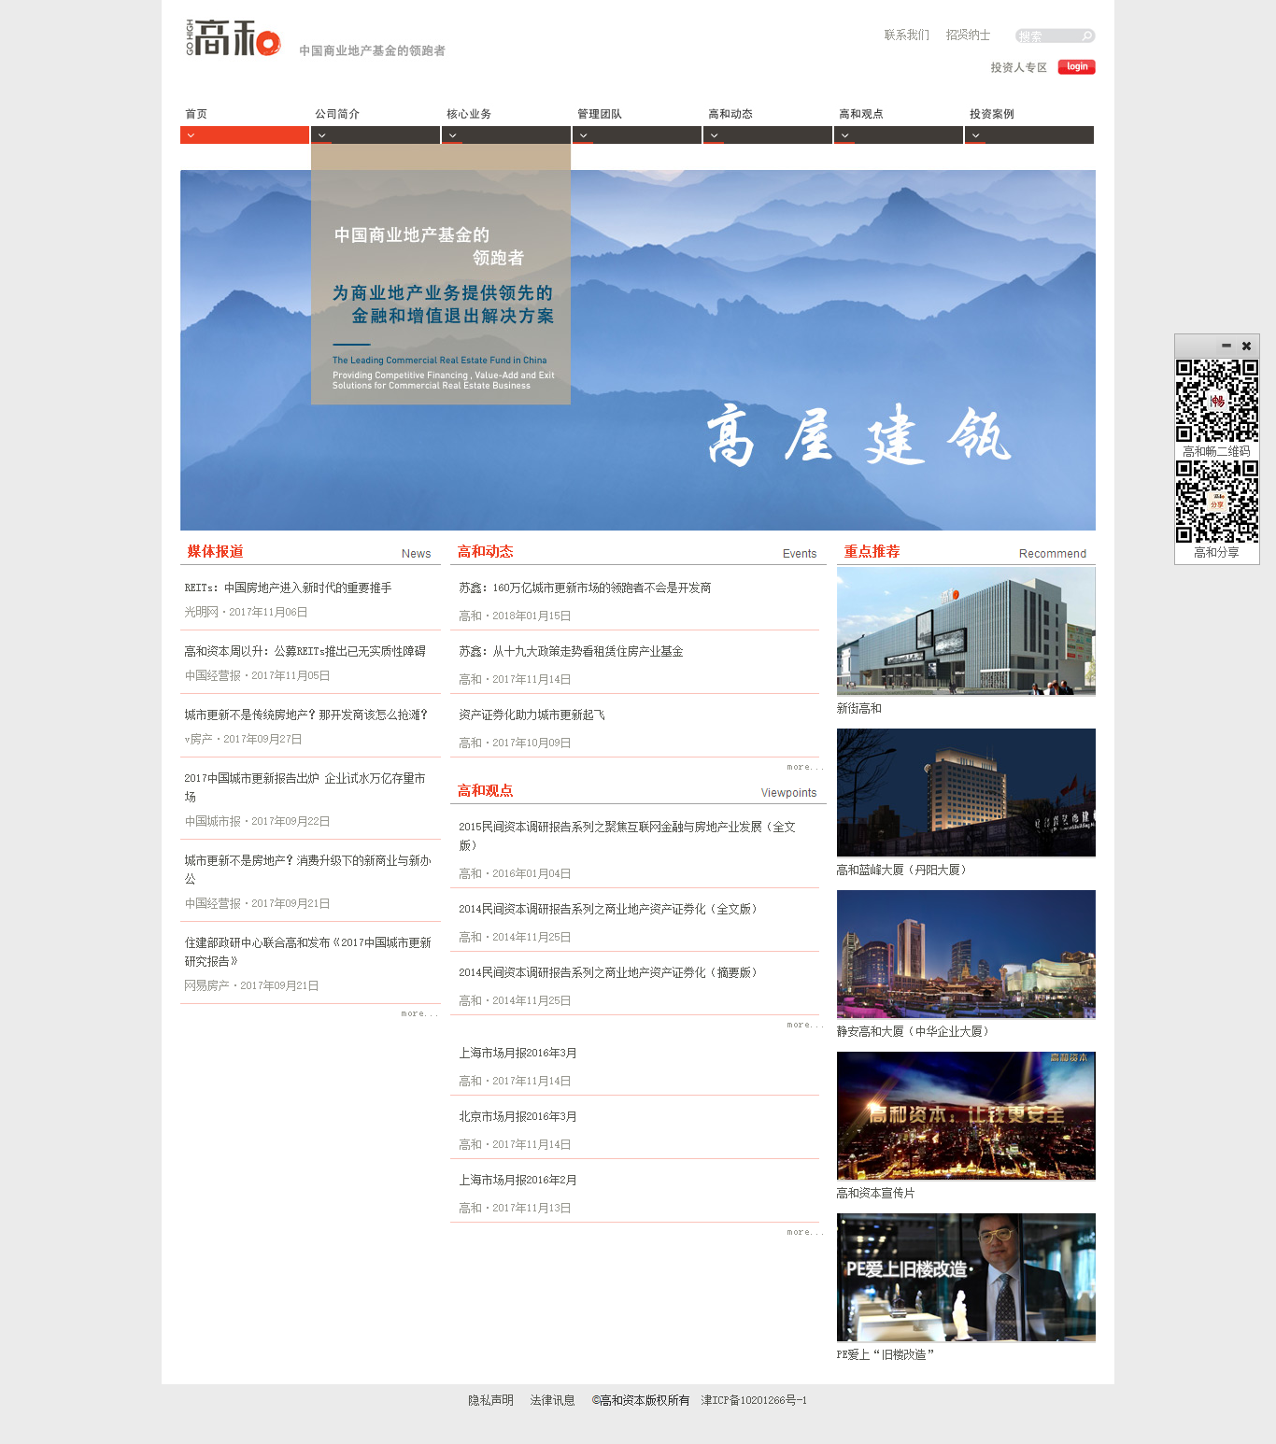Click the 招贤纳士 link

pos(968,35)
